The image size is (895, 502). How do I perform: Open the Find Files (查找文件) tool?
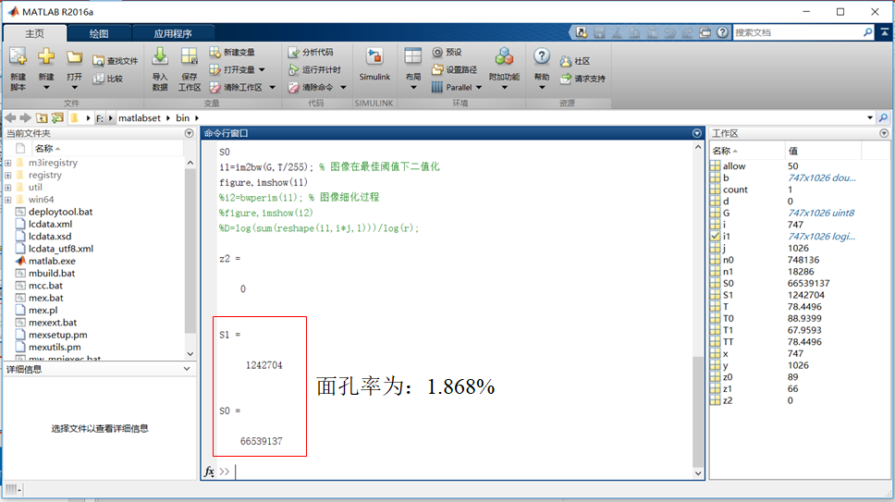[100, 61]
